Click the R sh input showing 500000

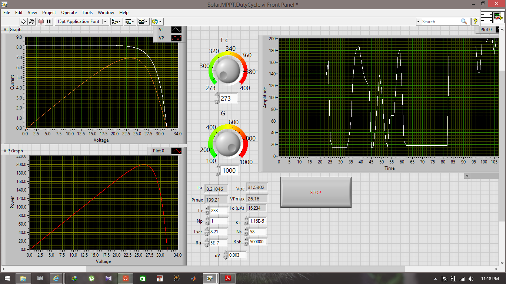(258, 242)
